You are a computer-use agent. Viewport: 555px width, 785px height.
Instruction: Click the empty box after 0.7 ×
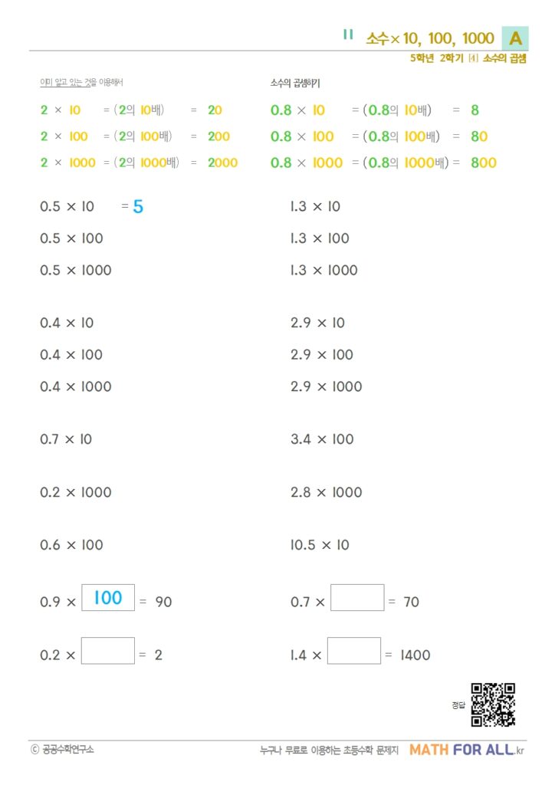pyautogui.click(x=357, y=598)
